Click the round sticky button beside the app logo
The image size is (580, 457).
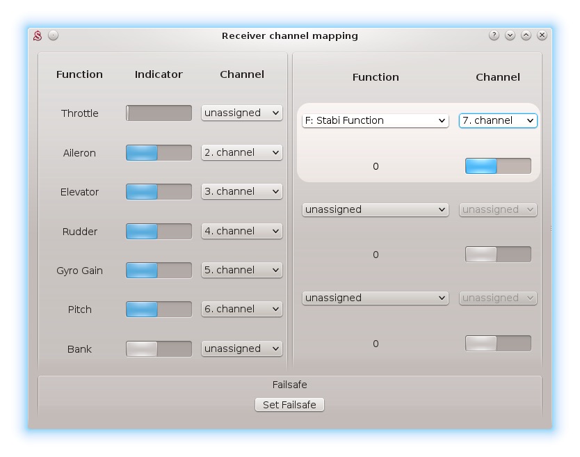pos(53,35)
